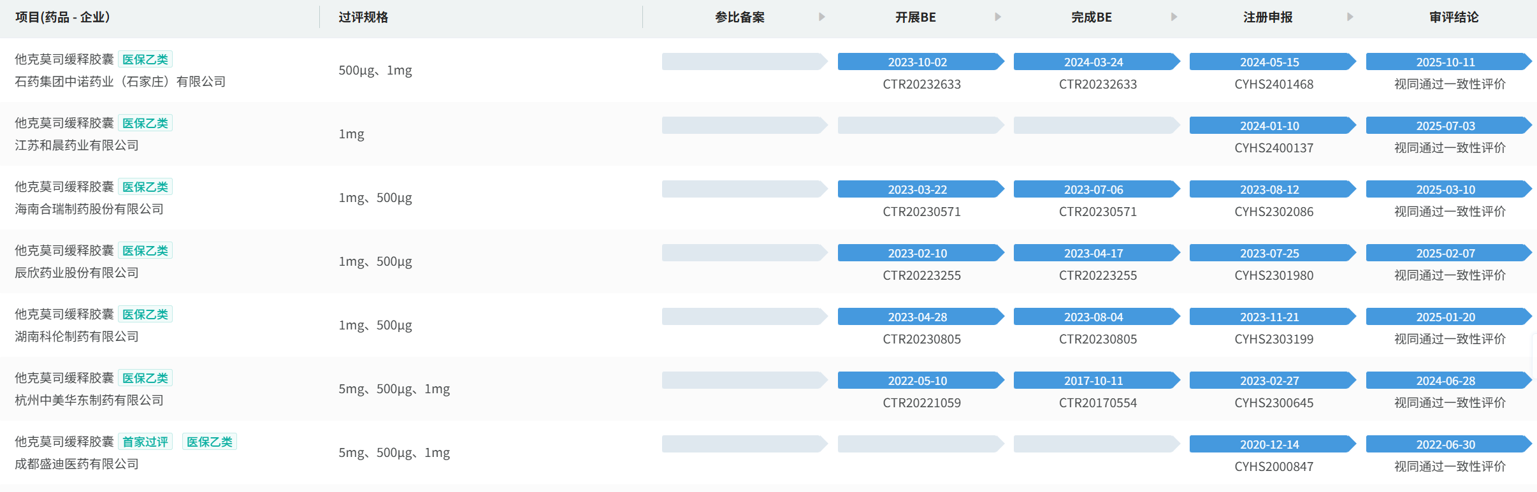Image resolution: width=1537 pixels, height=492 pixels.
Task: Select the 审评结论 column header
Action: (x=1454, y=17)
